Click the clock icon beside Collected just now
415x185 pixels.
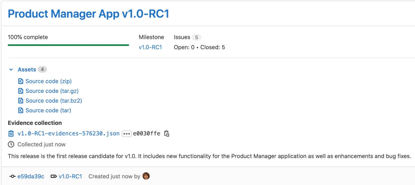[11, 144]
